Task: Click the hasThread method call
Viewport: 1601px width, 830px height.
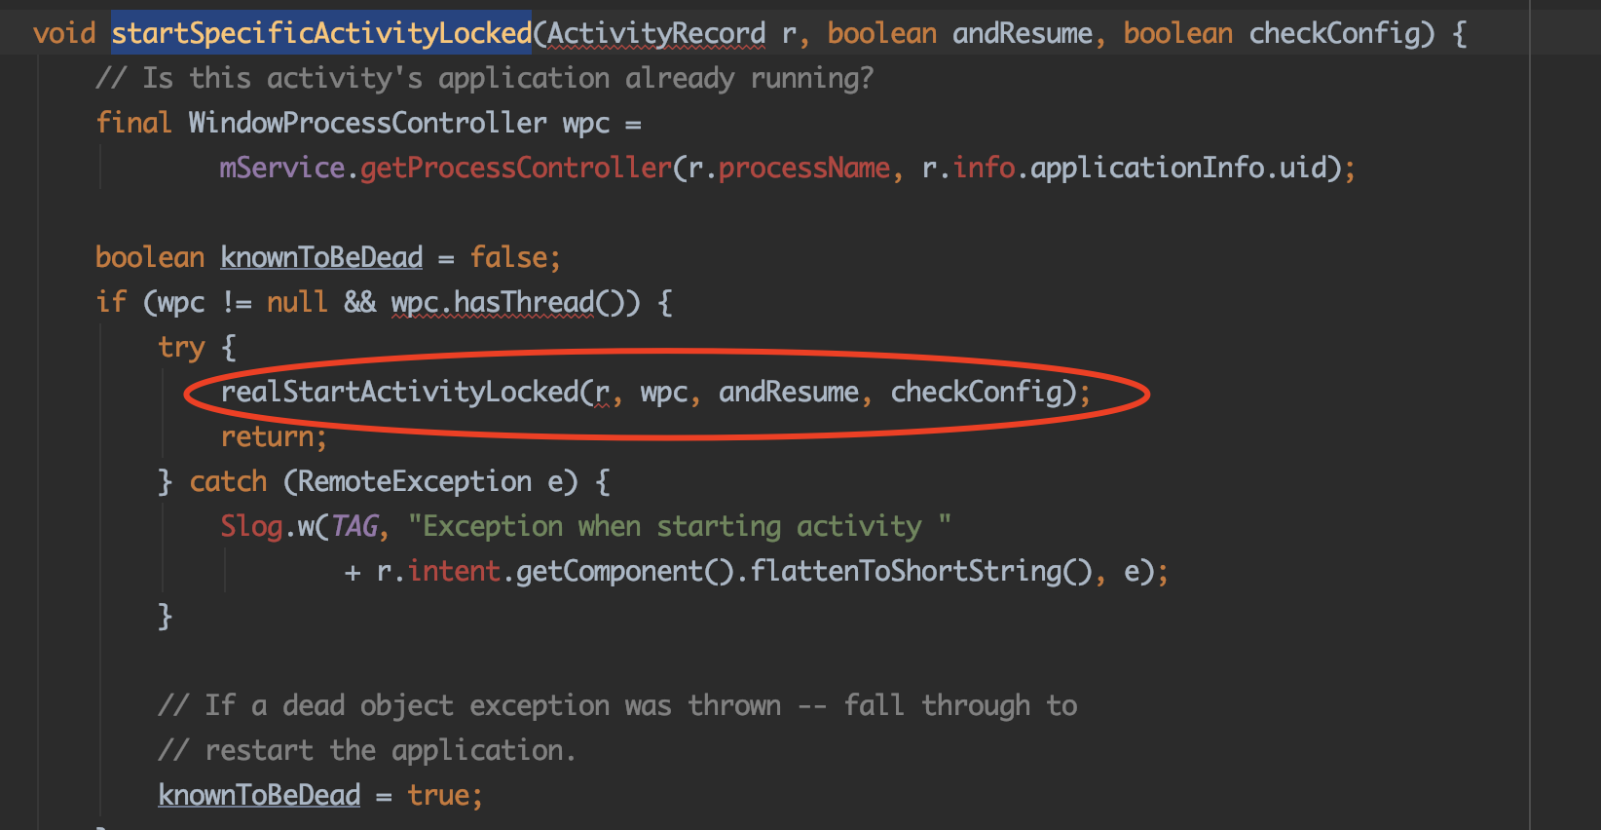Action: 524,302
